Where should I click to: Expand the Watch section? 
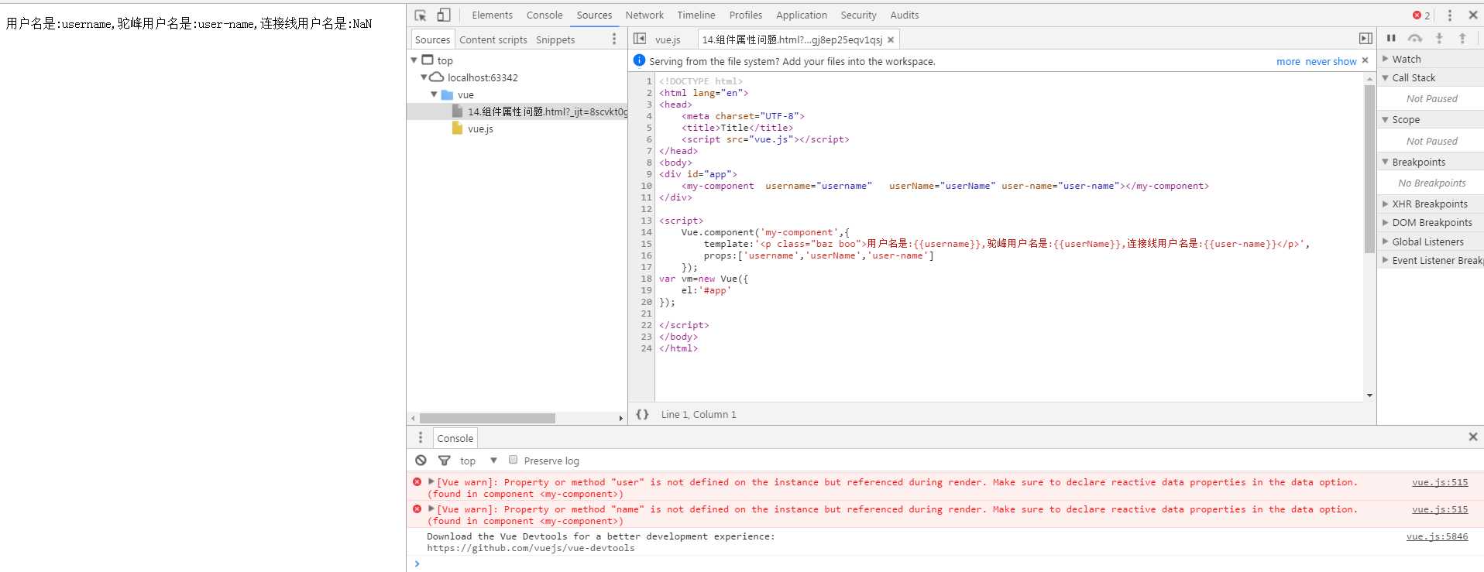[x=1385, y=59]
